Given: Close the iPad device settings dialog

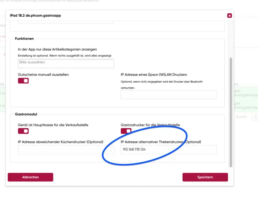Looking at the screenshot, I should click(x=230, y=16).
